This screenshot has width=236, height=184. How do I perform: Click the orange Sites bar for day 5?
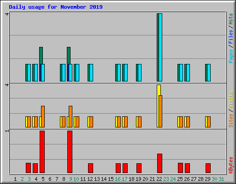coord(43,116)
